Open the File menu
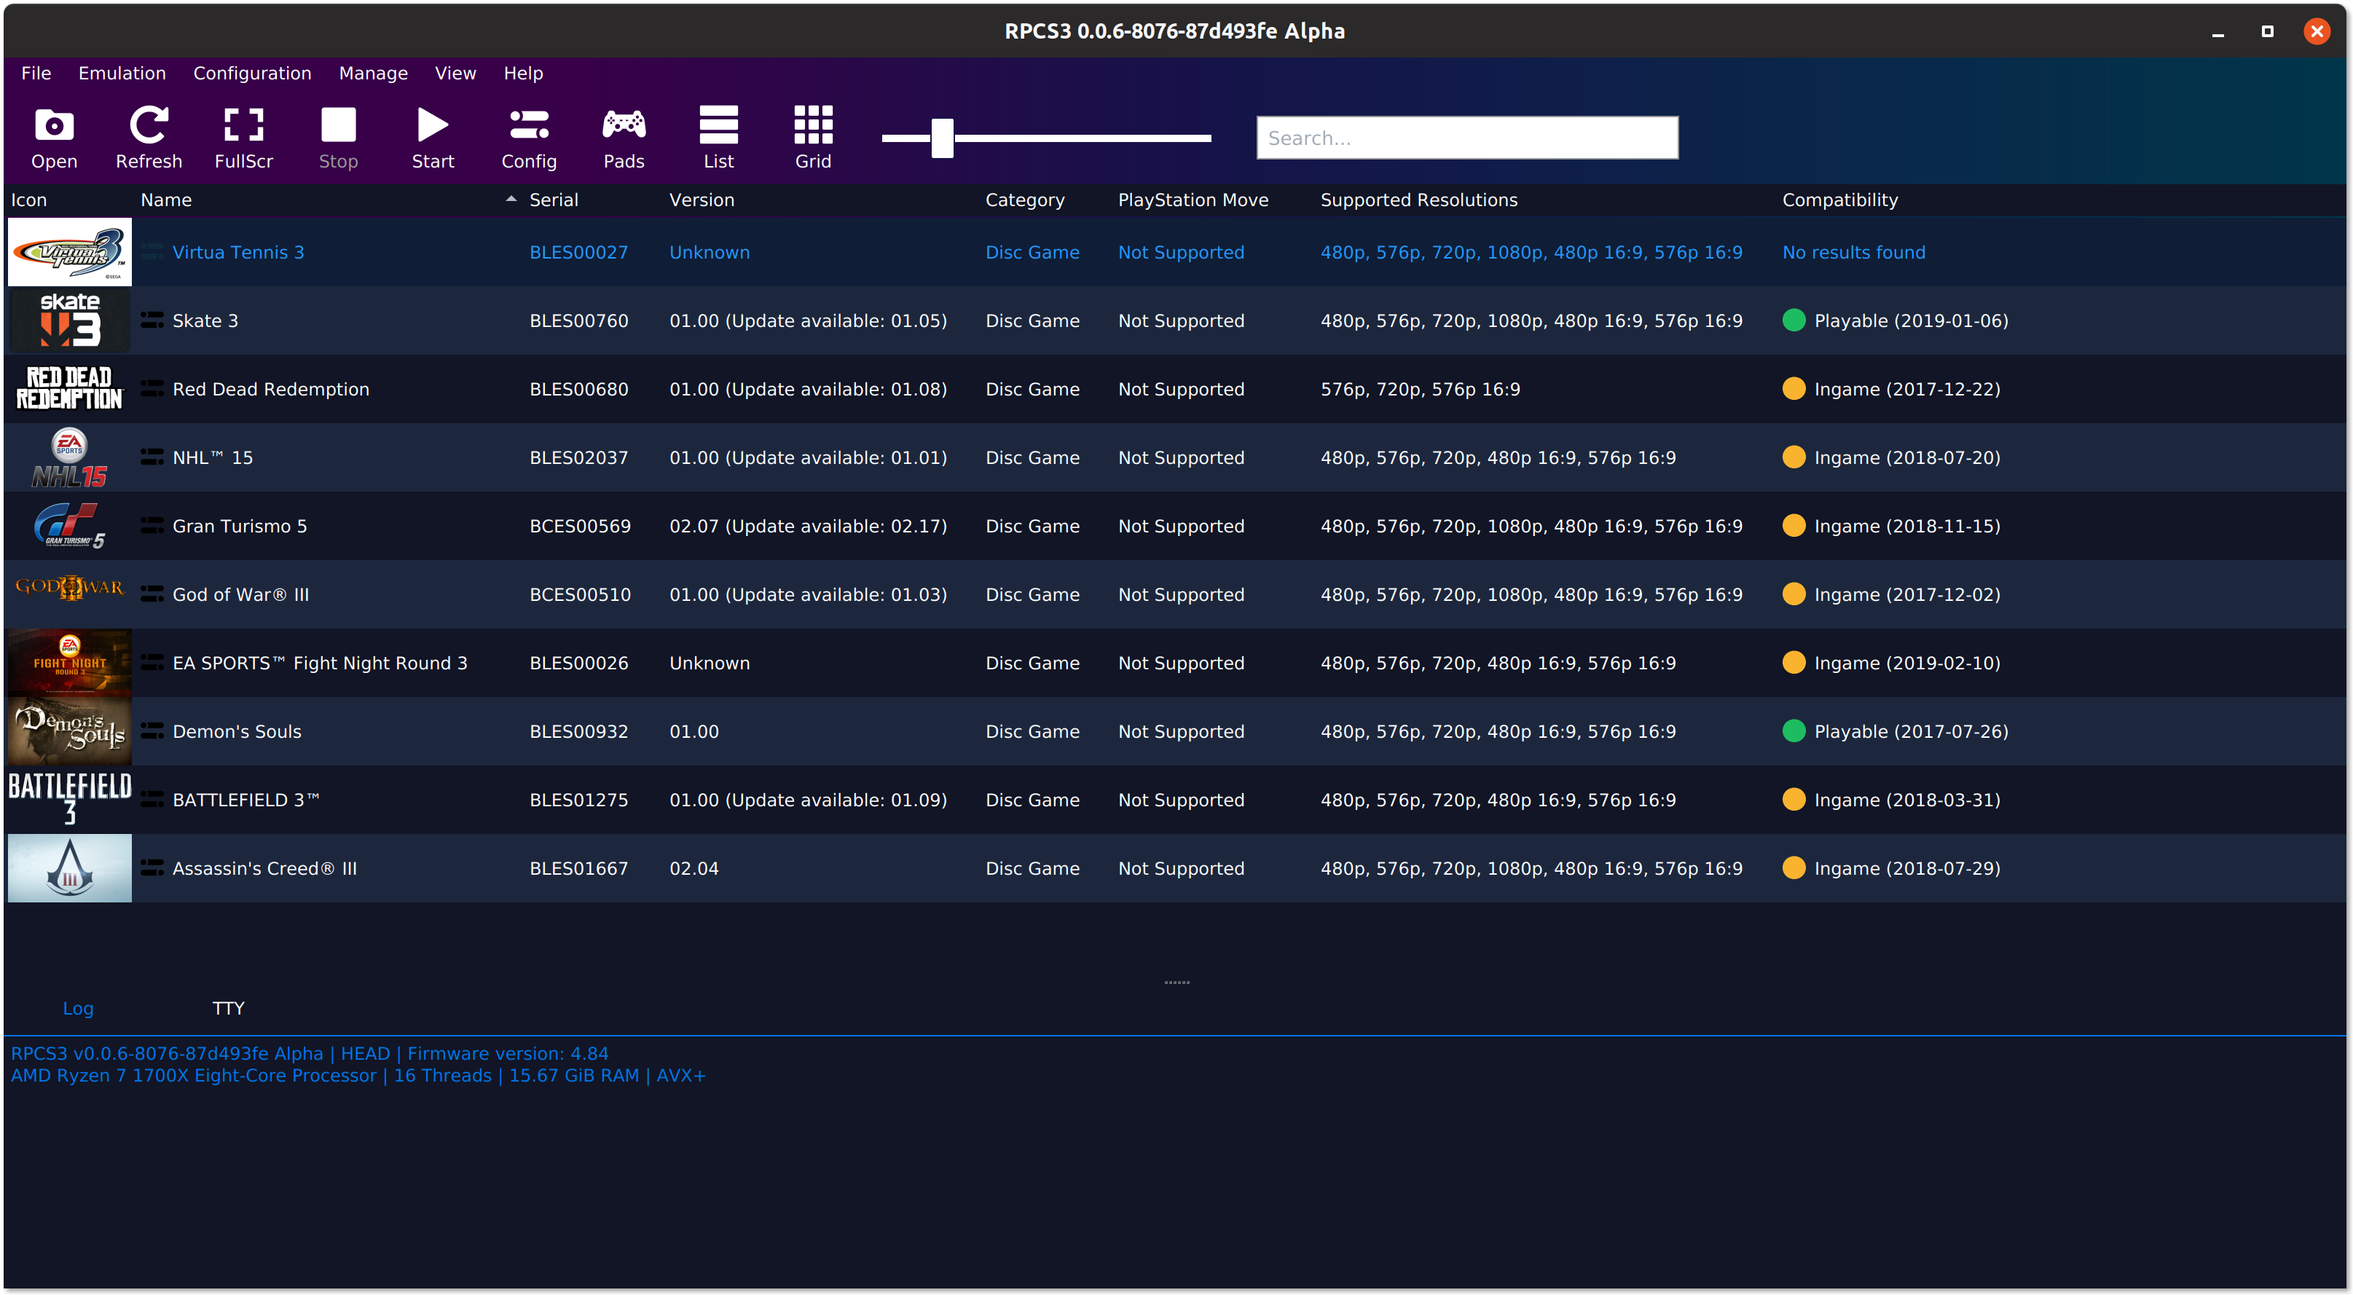The image size is (2353, 1295). coord(36,73)
